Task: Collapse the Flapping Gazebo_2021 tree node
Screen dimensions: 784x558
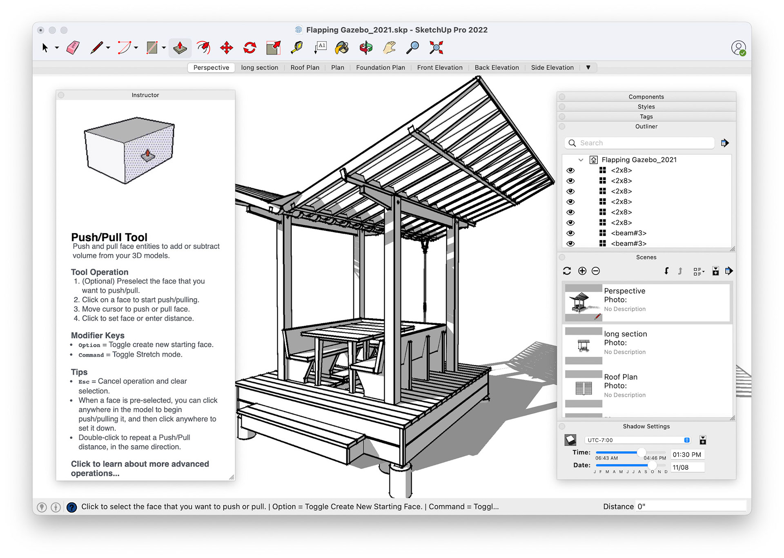Action: pos(581,160)
